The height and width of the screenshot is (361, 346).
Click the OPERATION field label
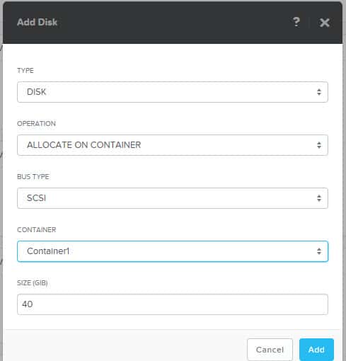point(36,124)
